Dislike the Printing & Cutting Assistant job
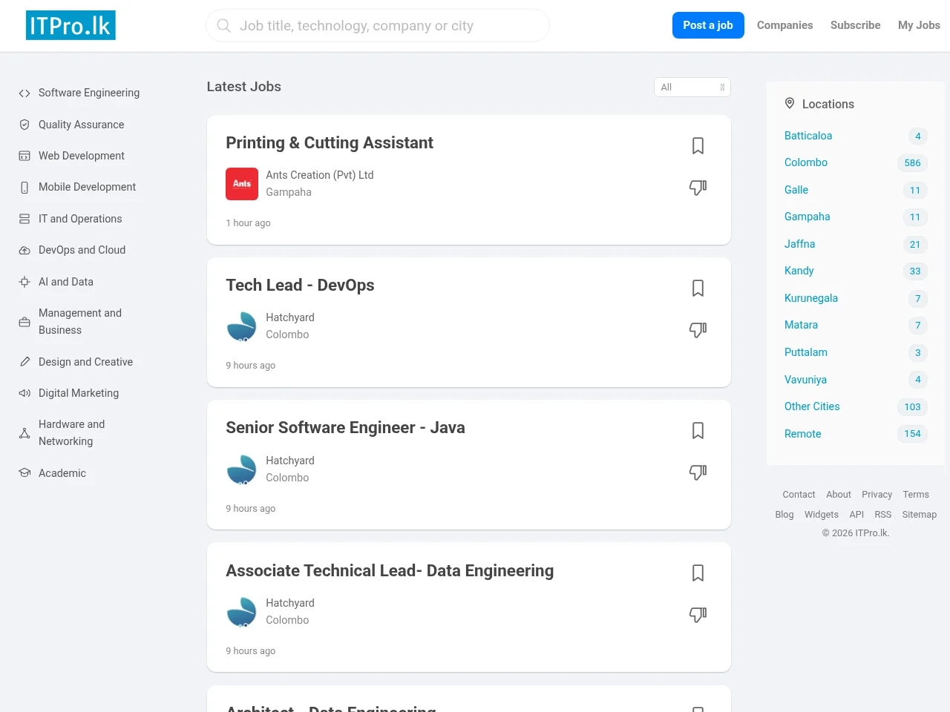 click(698, 188)
